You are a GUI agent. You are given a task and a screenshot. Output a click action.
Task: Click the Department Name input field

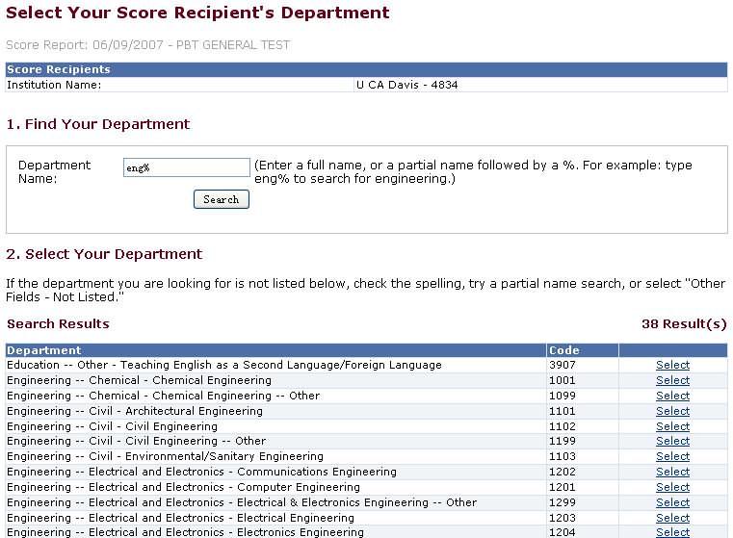point(186,168)
